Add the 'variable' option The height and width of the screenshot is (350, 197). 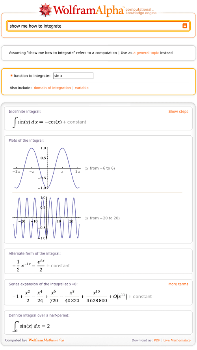(82, 88)
